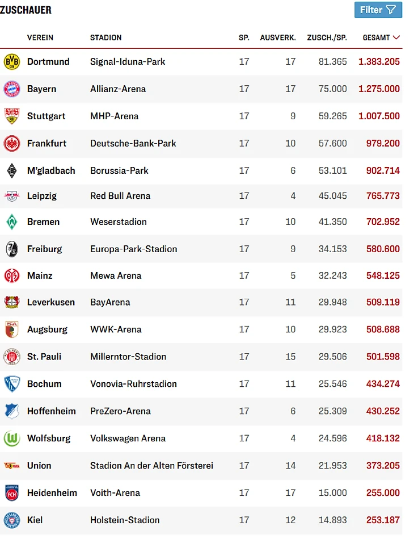
Task: Click the Heidenheim FCH crest
Action: tap(12, 493)
